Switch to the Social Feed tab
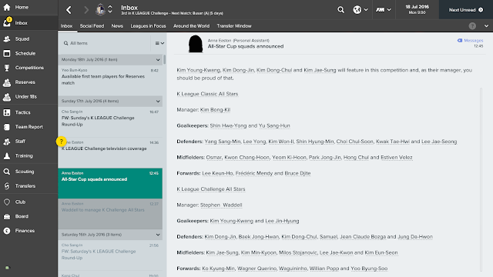Viewport: 493px width, 277px height. tap(92, 26)
